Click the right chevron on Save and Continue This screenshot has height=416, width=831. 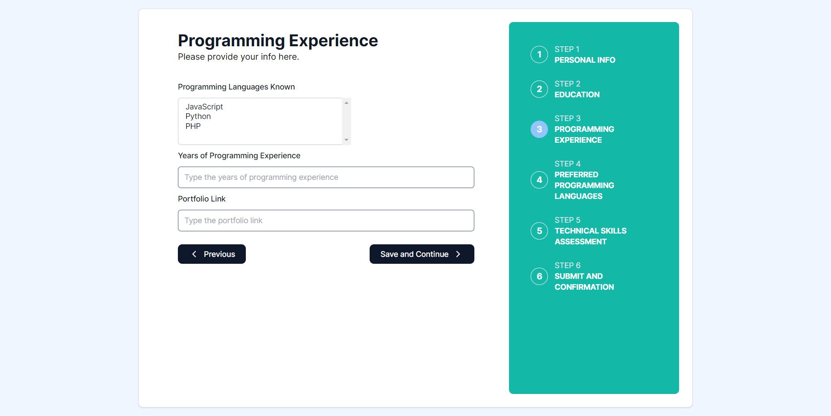[458, 254]
